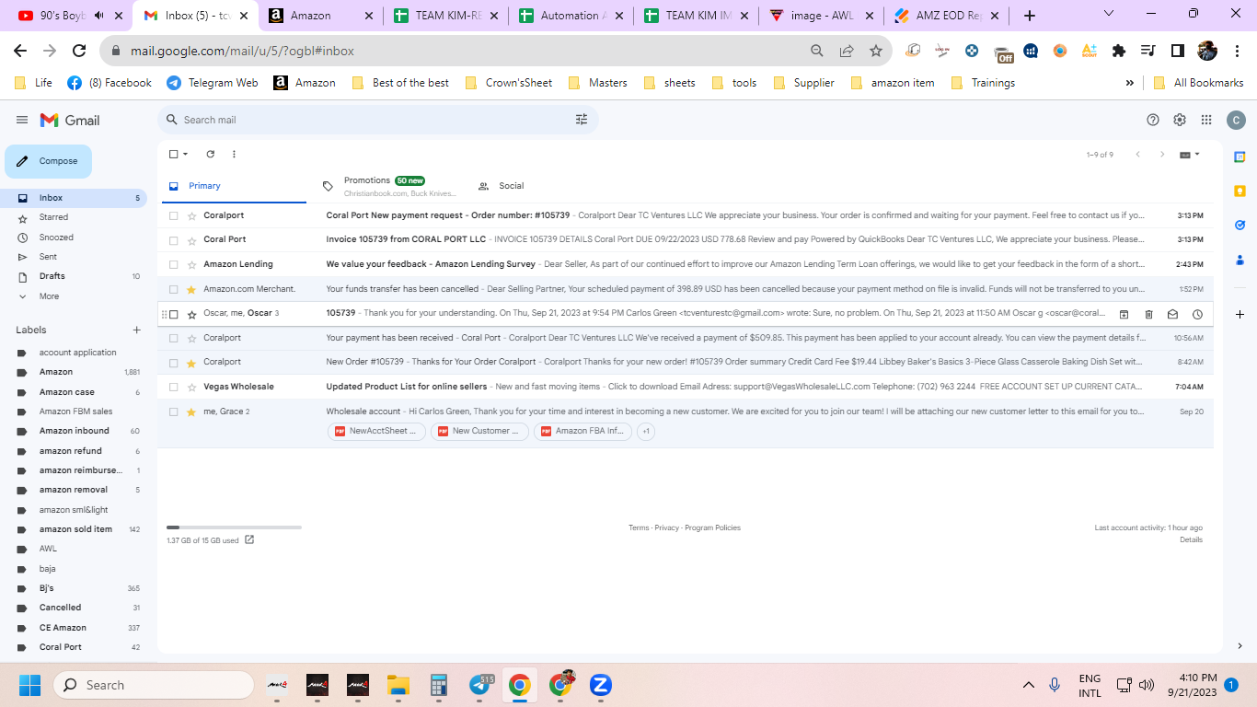Open the NewAcctSheet PDF attachment
This screenshot has height=707, width=1257.
click(x=376, y=431)
